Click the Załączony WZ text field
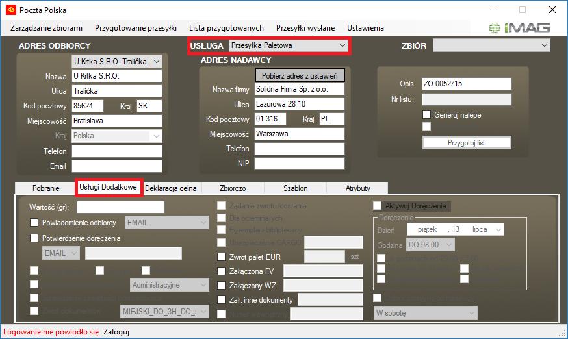This screenshot has height=339, width=568. pyautogui.click(x=323, y=285)
